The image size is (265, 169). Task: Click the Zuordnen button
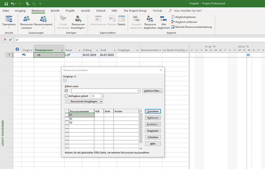click(153, 111)
